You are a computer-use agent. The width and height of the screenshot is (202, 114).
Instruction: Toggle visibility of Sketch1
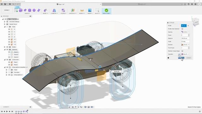pos(9,52)
